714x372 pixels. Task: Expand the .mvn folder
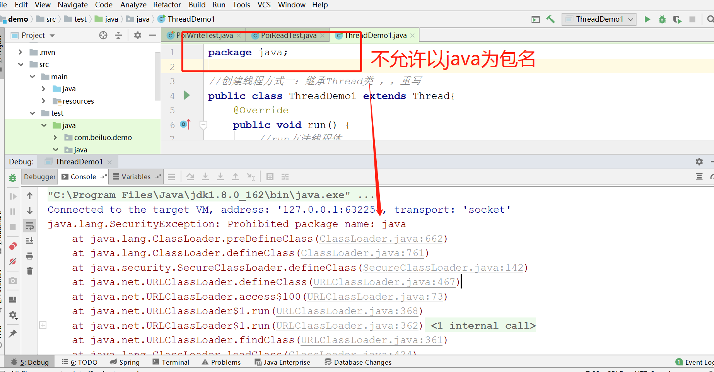[20, 52]
